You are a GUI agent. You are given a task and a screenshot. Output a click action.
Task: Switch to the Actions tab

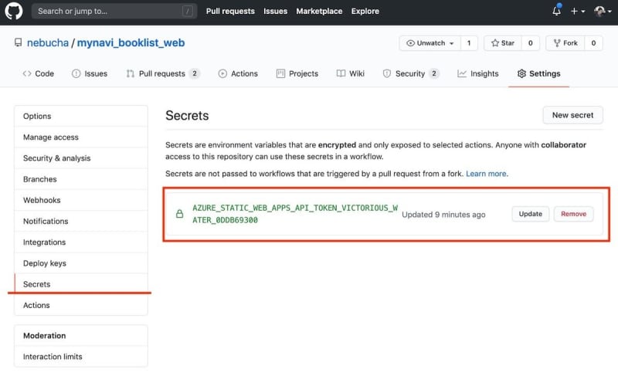click(238, 73)
